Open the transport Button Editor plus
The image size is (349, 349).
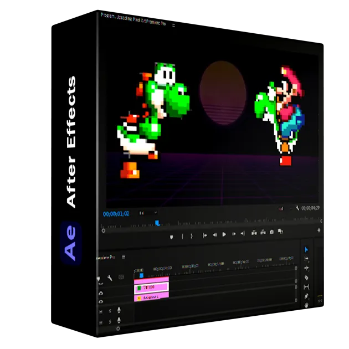pos(319,230)
